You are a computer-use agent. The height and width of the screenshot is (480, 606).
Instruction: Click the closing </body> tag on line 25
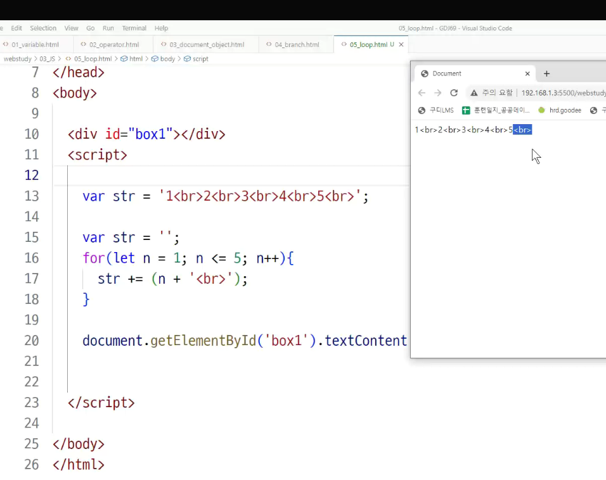tap(79, 444)
